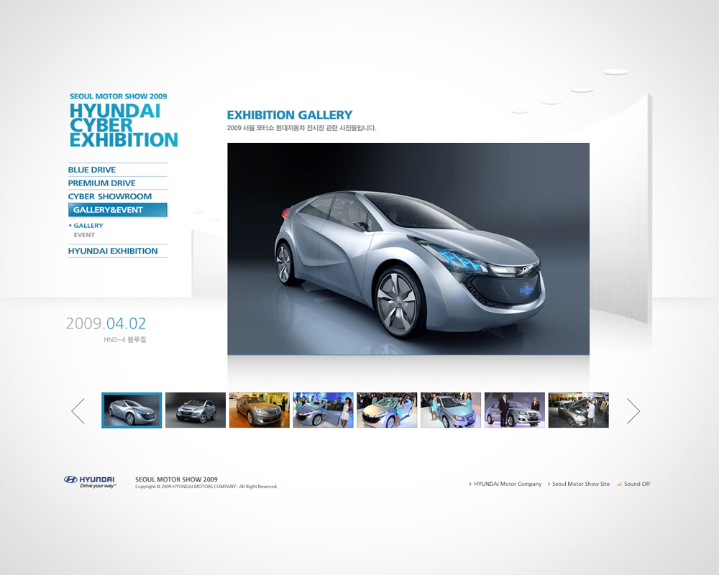The image size is (719, 575).
Task: Visit the HYUNDAI Motor Company link
Action: pos(507,484)
